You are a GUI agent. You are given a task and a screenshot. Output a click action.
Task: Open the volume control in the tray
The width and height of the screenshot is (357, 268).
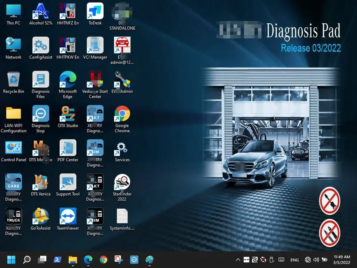(316, 260)
